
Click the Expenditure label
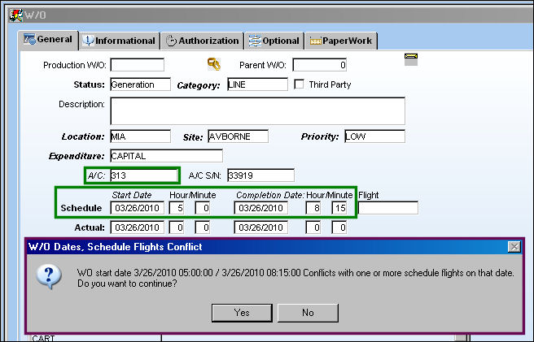coord(77,157)
